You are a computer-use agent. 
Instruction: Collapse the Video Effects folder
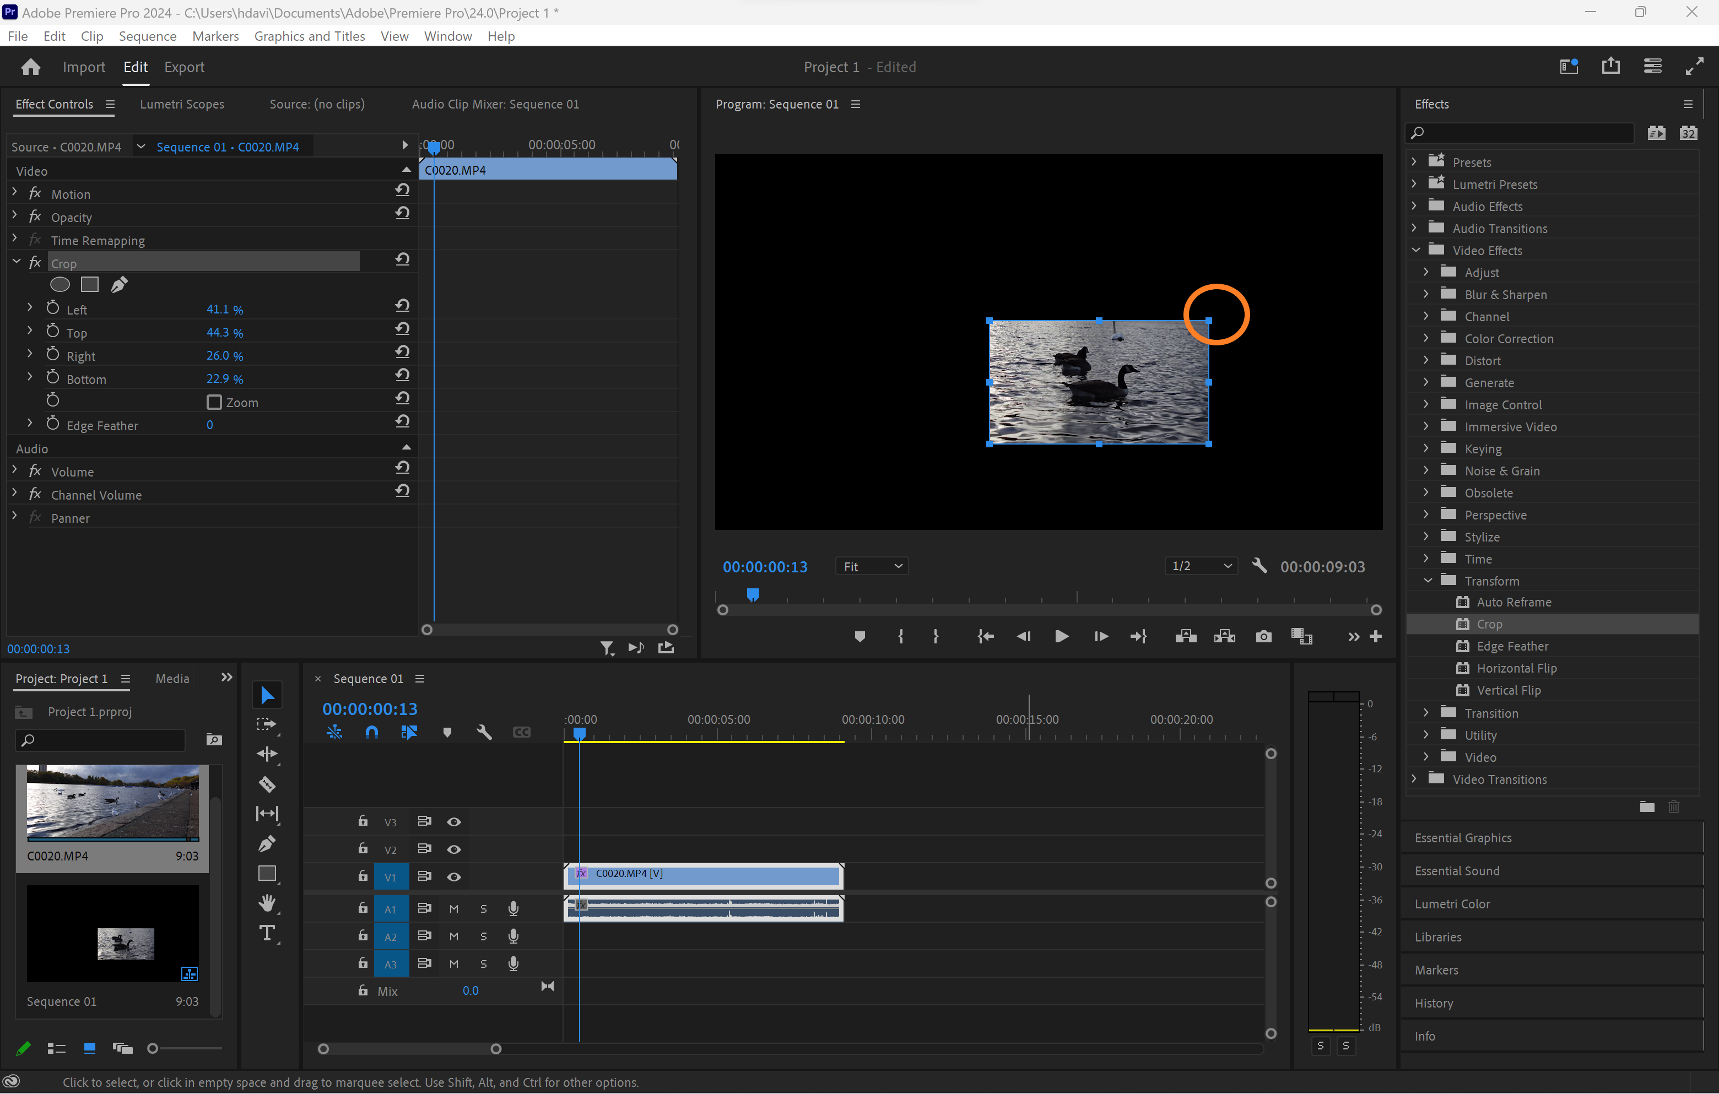(1415, 250)
